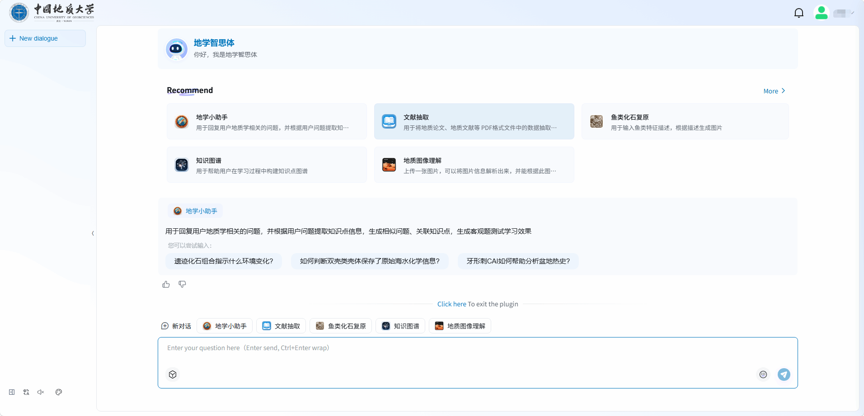The height and width of the screenshot is (416, 864).
Task: Click the notification bell icon
Action: 798,13
